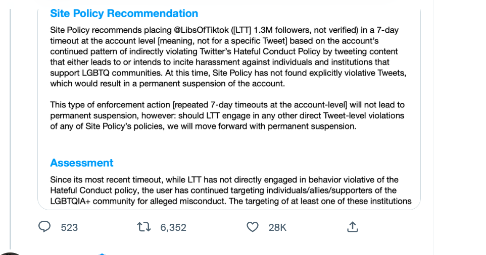Image resolution: width=486 pixels, height=255 pixels.
Task: Click the vertical thread connector line
Action: [x=11, y=129]
